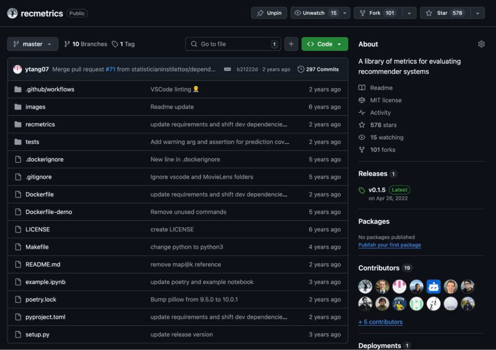Open the Star lists dropdown arrow
This screenshot has width=496, height=350.
point(478,13)
